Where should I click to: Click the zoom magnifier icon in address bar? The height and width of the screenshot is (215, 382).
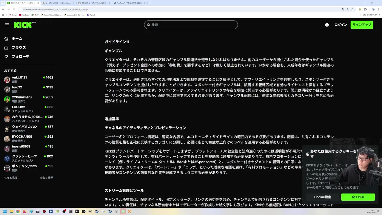(348, 9)
